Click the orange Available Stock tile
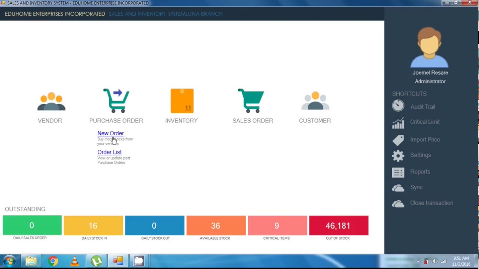 pyautogui.click(x=216, y=225)
